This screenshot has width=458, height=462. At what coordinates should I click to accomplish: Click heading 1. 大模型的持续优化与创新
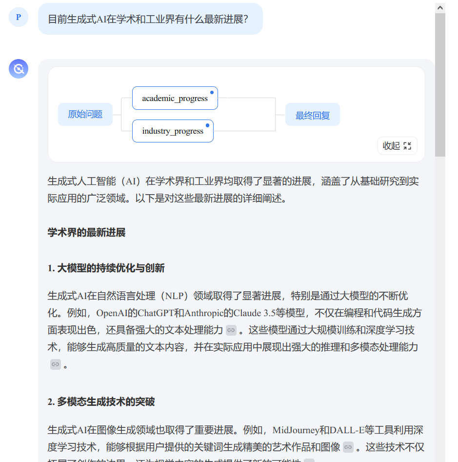click(x=106, y=268)
